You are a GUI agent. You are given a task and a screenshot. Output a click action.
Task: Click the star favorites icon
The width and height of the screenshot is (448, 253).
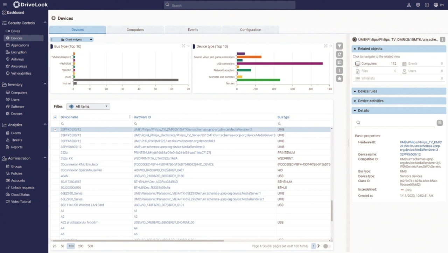point(339,79)
